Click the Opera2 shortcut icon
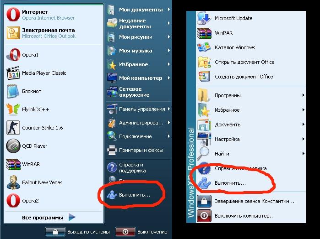Screen dimensions: 320x239 click(13, 201)
